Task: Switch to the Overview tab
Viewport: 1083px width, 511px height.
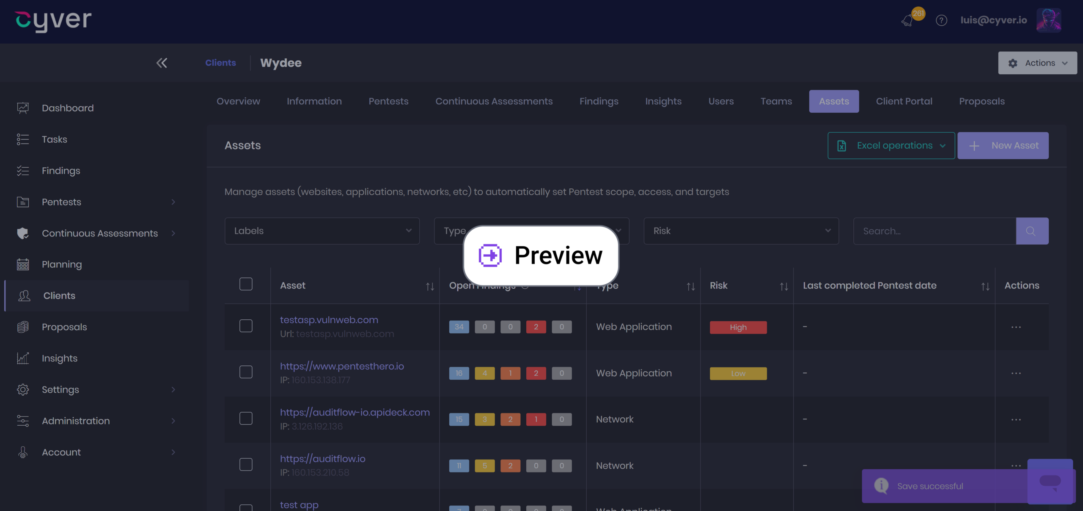Action: (238, 101)
